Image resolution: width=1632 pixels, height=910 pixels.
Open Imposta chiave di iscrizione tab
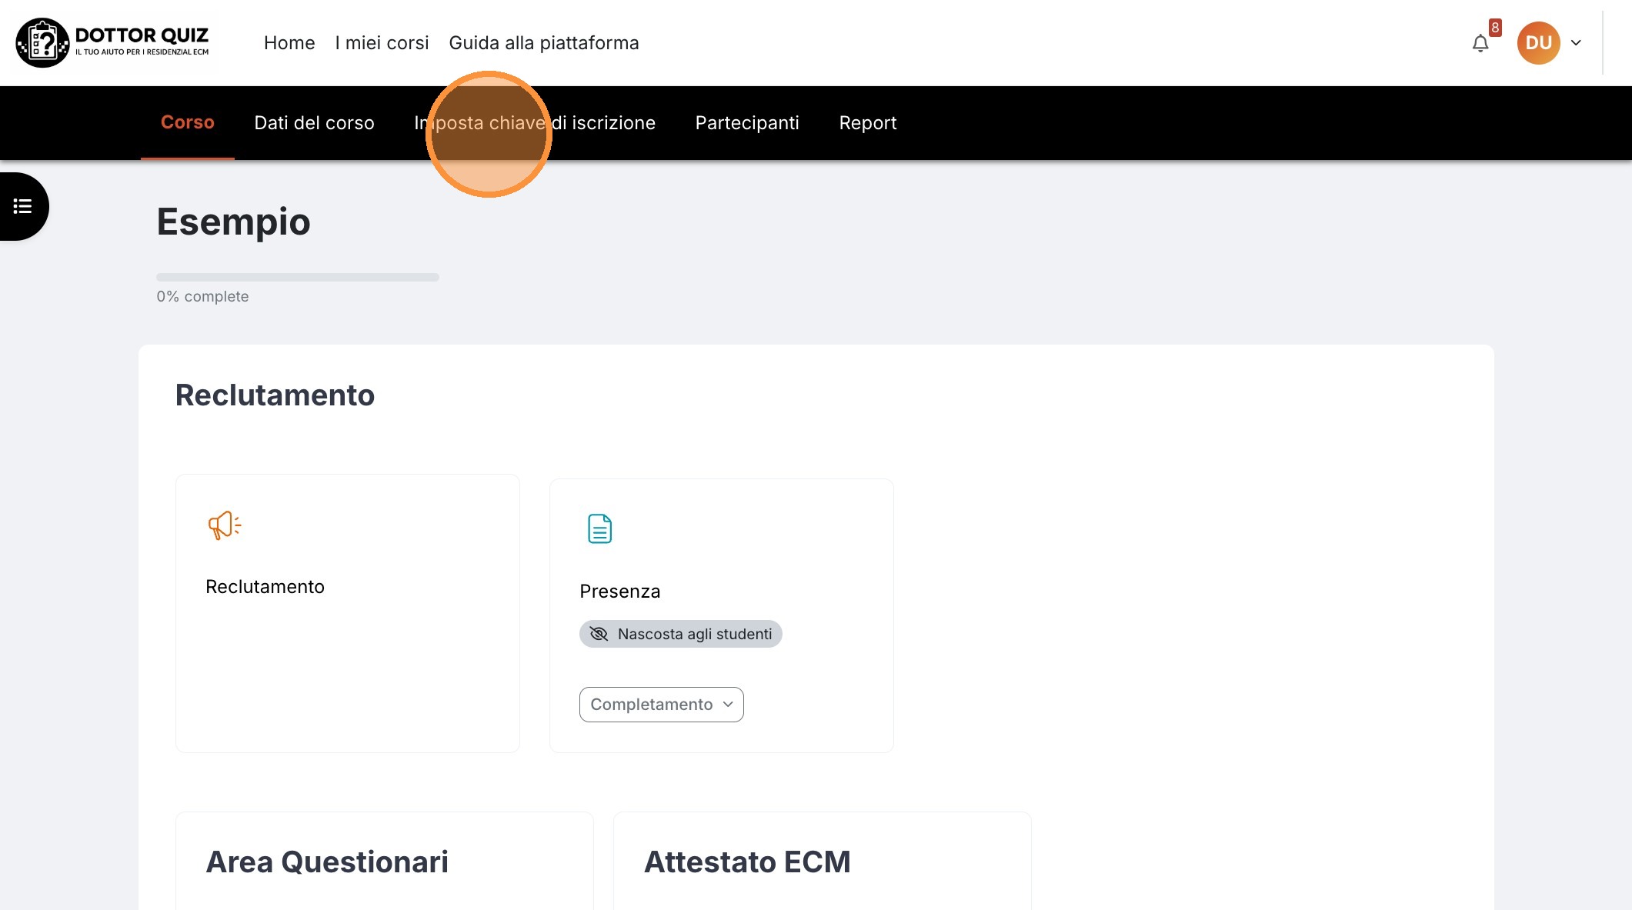tap(535, 123)
